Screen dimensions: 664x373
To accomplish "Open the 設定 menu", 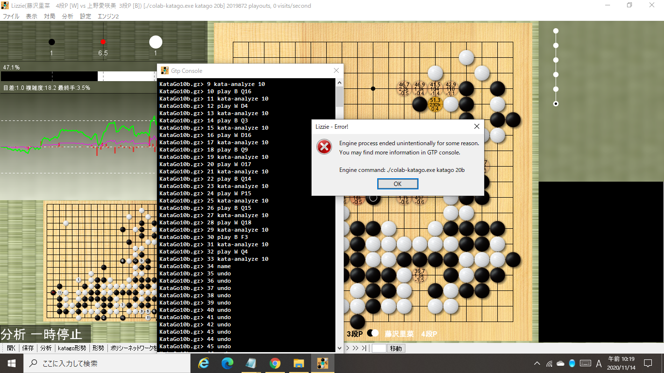I will [x=86, y=16].
